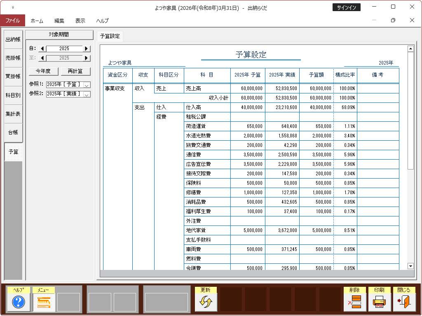Screen dimensions: 422x316
Task: Click the vertical scrollbar down arrow
Action: 410,266
